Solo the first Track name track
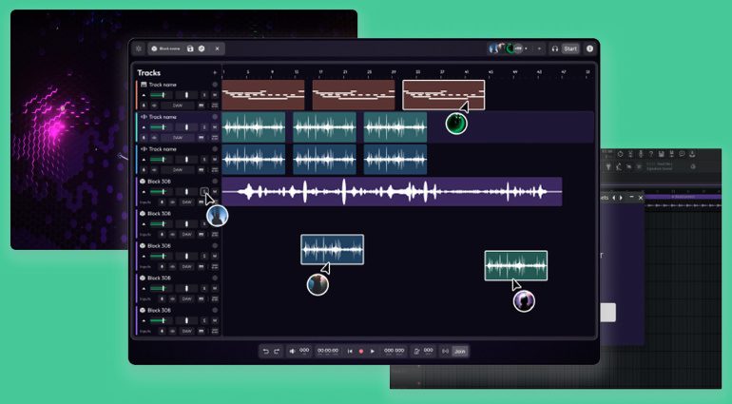Screen dimensions: 732x404 click(x=204, y=95)
